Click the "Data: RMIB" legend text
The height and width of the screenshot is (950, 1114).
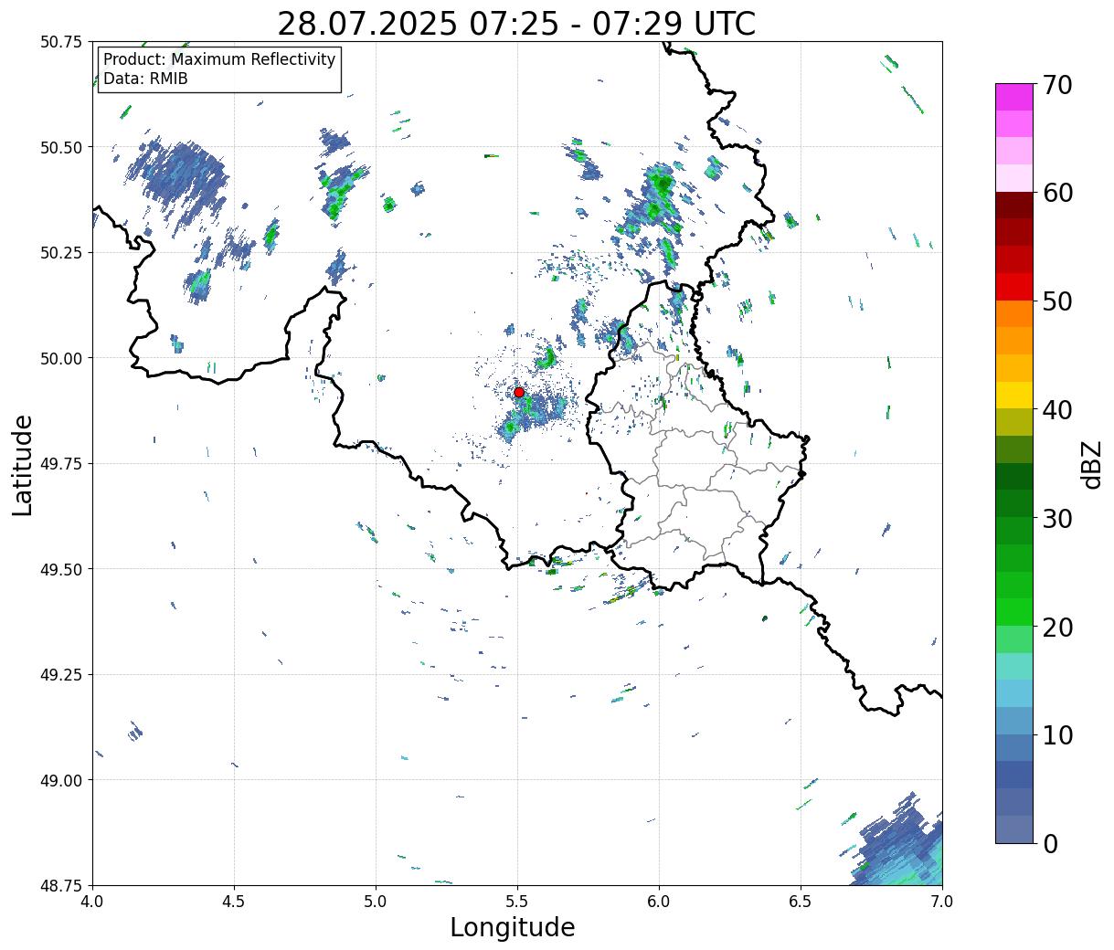[x=145, y=79]
